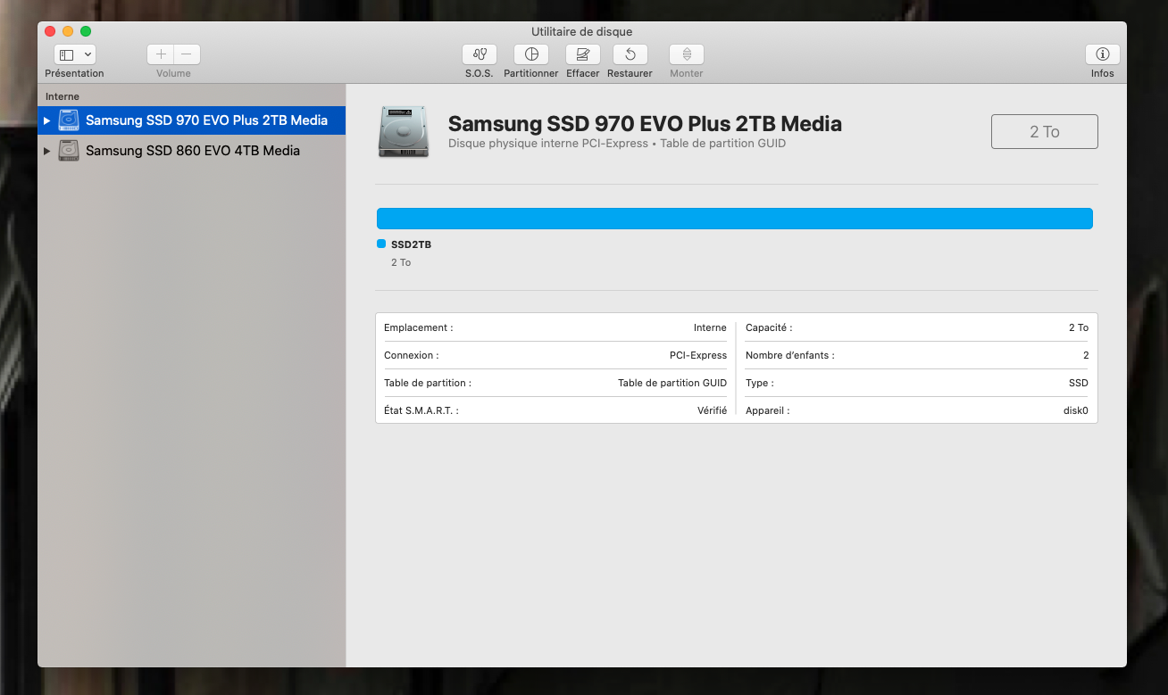
Task: Click the État S.M.A.R.T. label
Action: (x=421, y=410)
